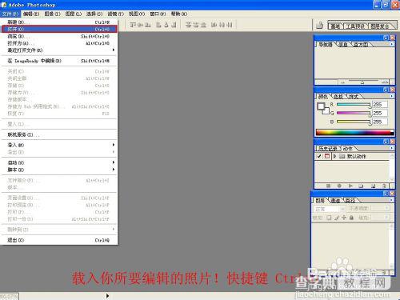Screen dimensions: 400x300
Task: Click the foreground color square in Color panel
Action: (x=321, y=106)
